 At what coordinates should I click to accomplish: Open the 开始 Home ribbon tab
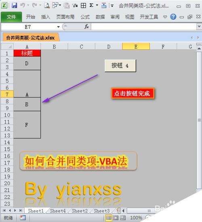(30, 17)
